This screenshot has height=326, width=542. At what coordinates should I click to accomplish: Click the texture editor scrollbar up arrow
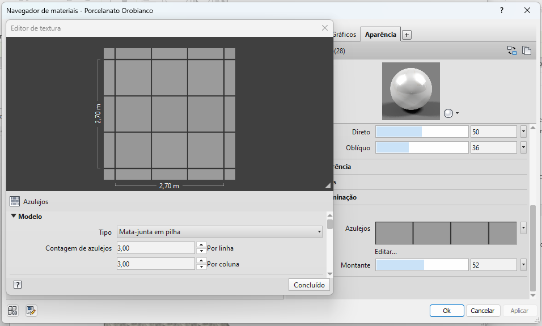(330, 215)
